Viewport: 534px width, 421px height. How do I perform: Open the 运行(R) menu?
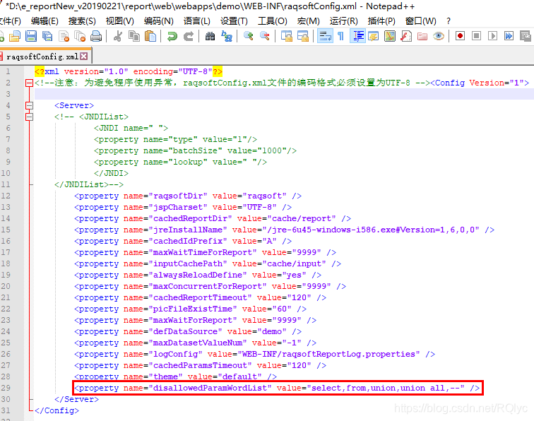(x=343, y=21)
